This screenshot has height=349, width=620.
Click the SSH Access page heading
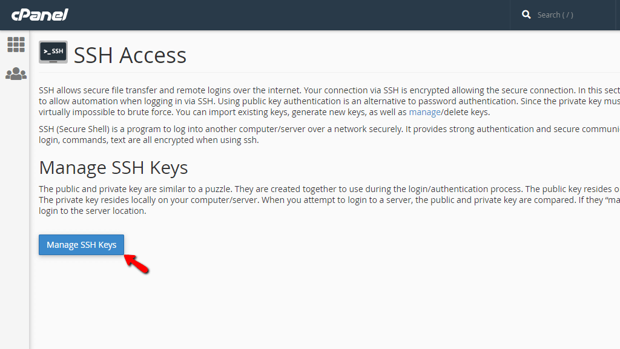(x=130, y=55)
